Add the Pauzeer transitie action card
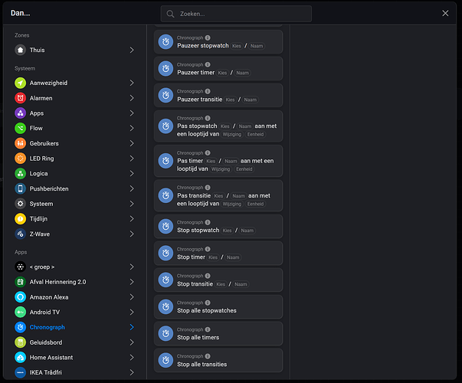 218,96
